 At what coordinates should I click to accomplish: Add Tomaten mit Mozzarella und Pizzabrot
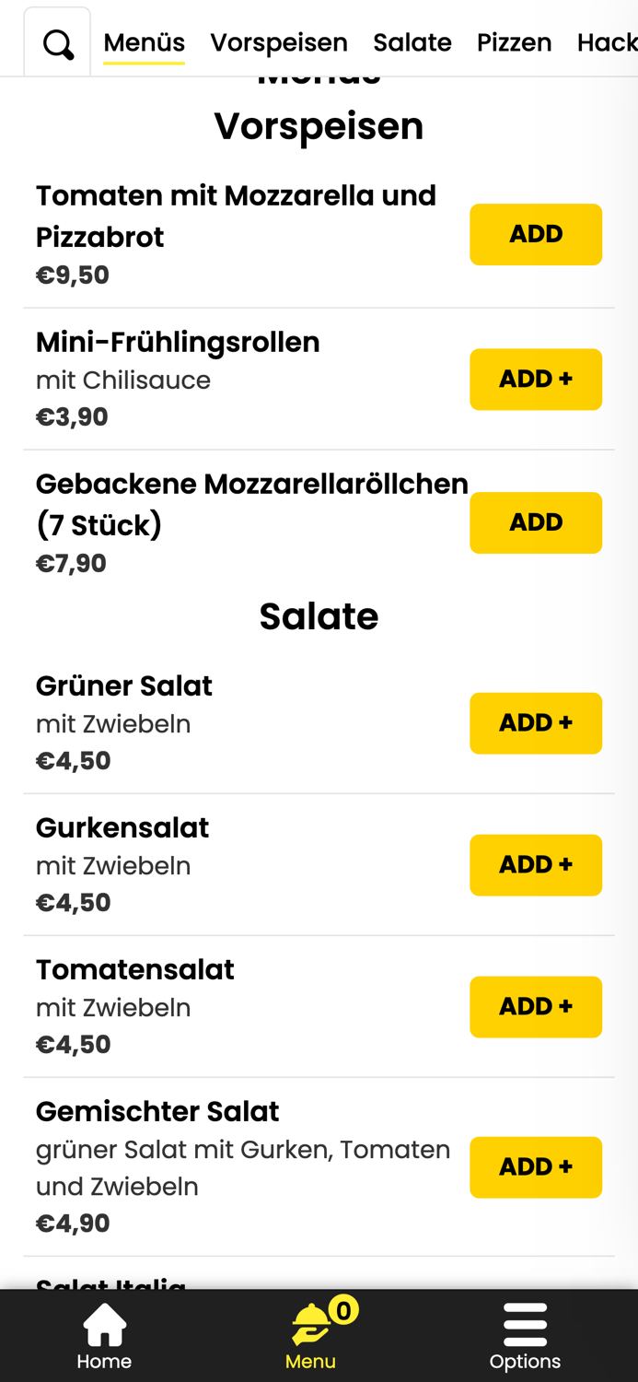[x=536, y=234]
